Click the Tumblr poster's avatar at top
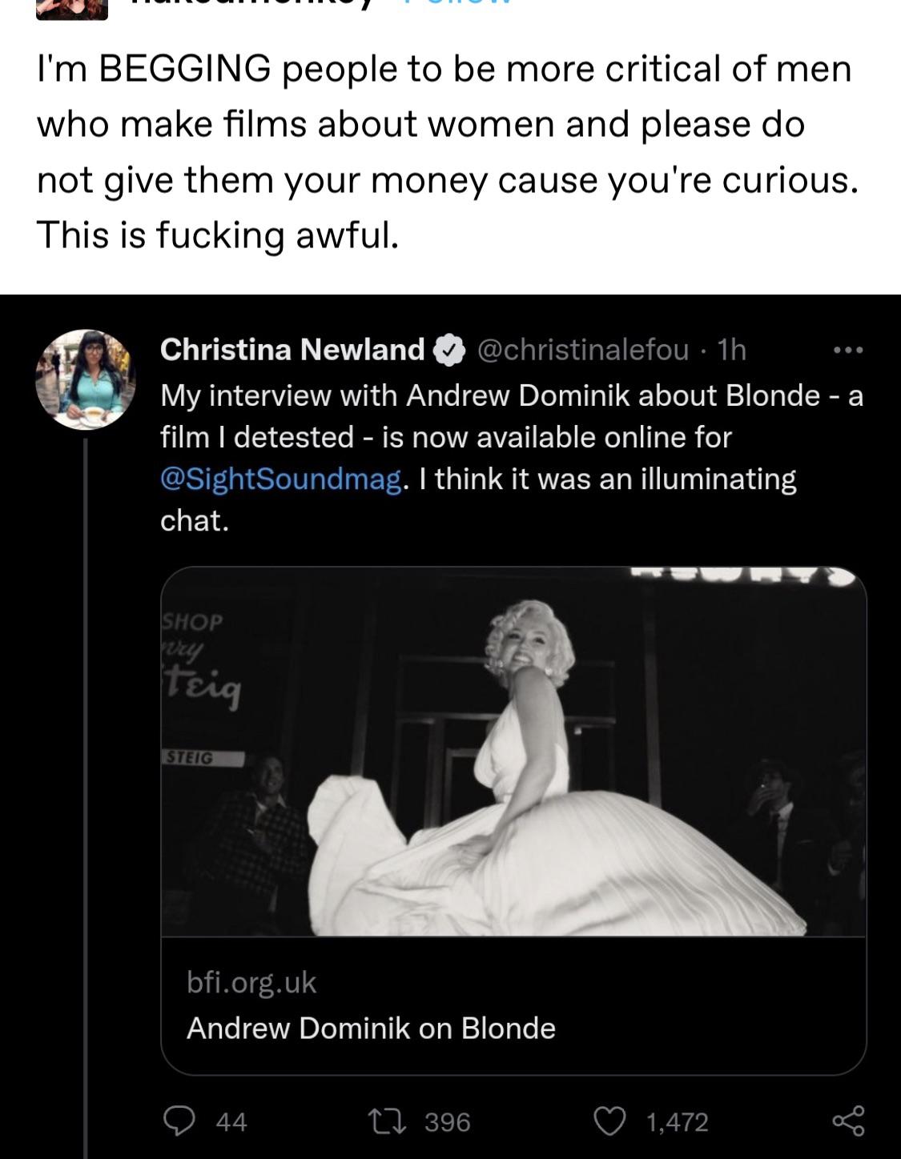 coord(72,8)
